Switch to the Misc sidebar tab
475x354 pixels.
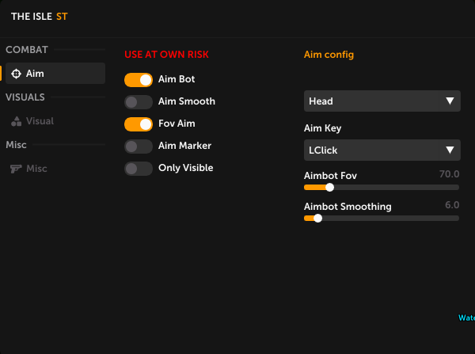36,169
